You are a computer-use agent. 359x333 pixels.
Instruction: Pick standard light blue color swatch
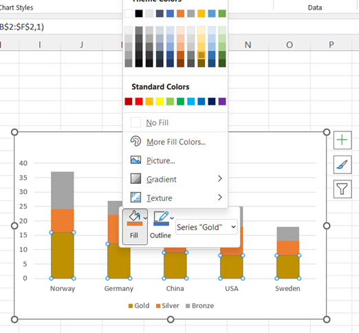point(191,101)
